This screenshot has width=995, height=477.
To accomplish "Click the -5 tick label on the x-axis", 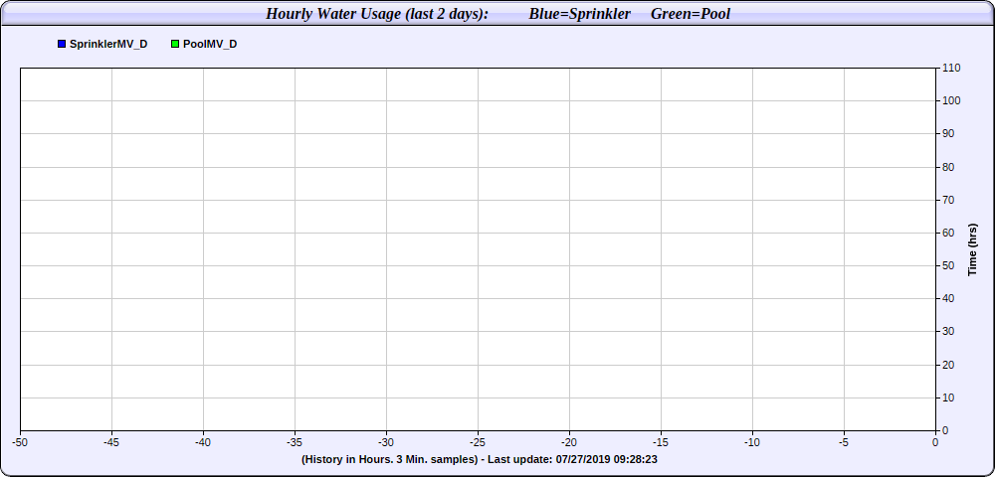I will [844, 442].
